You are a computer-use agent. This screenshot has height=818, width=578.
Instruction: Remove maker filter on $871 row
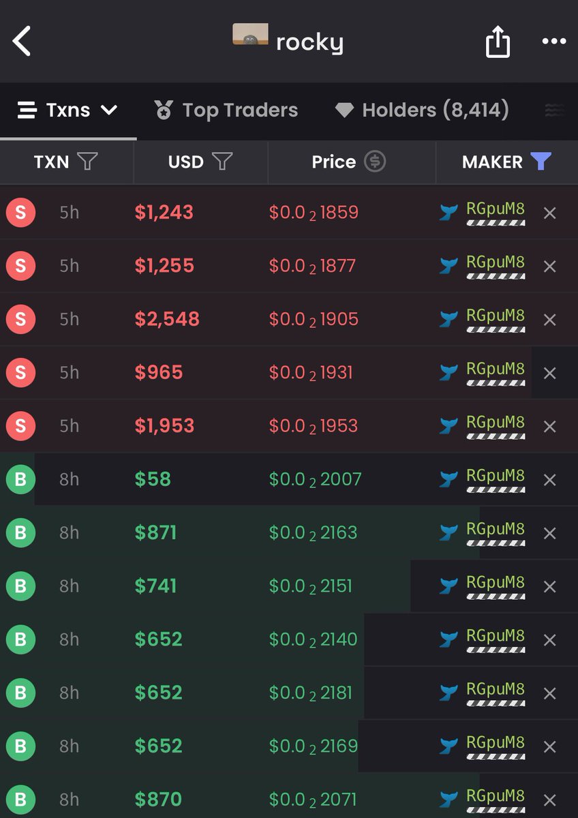(550, 533)
